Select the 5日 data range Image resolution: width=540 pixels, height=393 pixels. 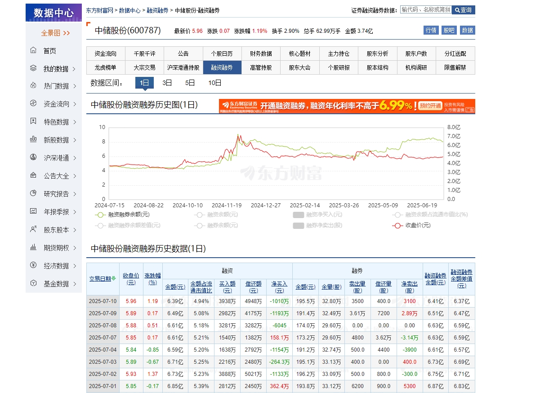tap(190, 83)
